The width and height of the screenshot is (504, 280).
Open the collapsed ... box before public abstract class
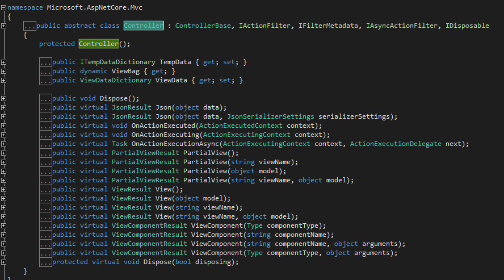click(x=30, y=26)
